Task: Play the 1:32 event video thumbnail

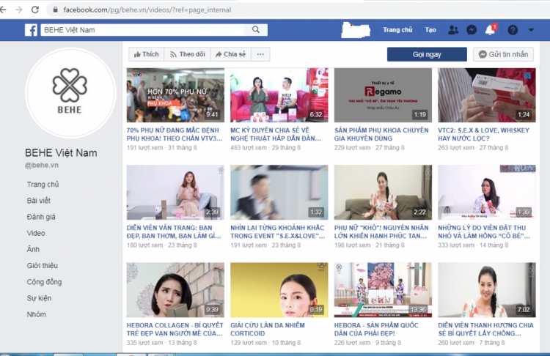Action: 279,193
